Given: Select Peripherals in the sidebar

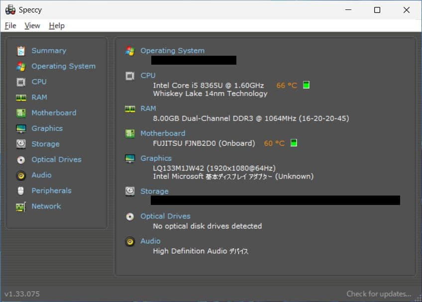Looking at the screenshot, I should pos(51,191).
